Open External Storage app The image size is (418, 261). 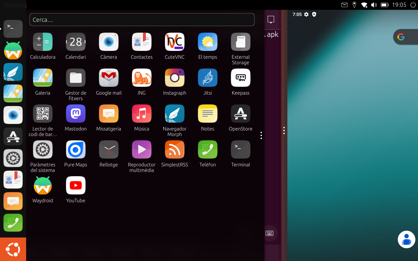(241, 42)
